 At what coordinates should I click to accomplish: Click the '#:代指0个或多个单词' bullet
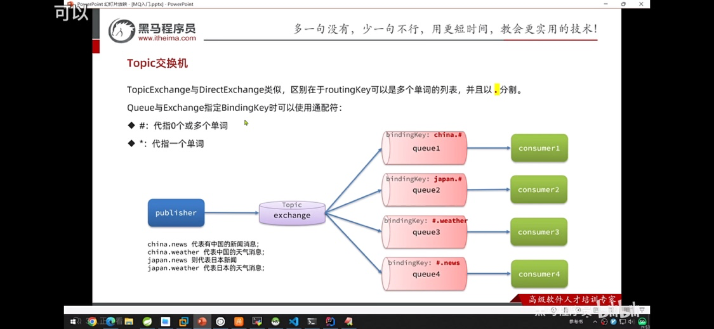178,126
